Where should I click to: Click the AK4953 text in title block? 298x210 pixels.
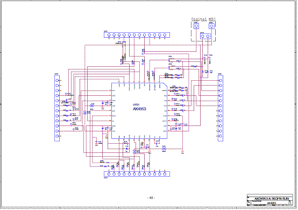tap(272, 203)
